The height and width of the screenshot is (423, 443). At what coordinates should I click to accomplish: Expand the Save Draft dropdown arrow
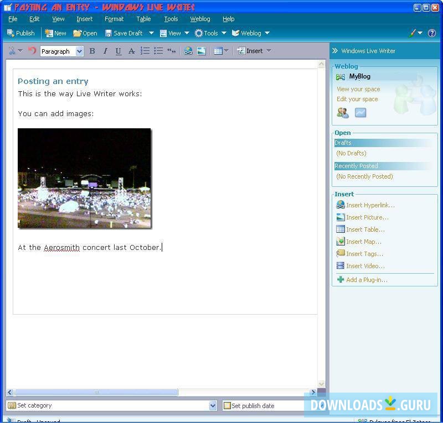click(151, 33)
